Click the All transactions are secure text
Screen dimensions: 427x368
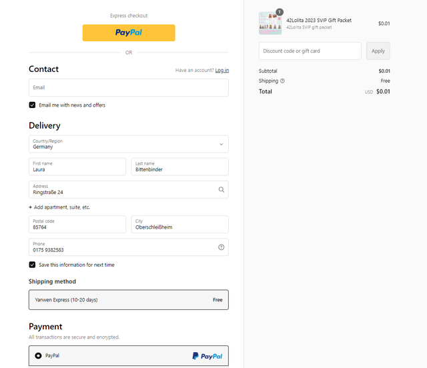(x=74, y=337)
